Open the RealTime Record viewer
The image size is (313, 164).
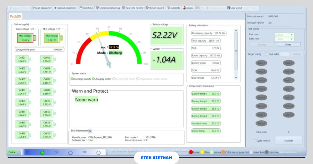(x=124, y=8)
